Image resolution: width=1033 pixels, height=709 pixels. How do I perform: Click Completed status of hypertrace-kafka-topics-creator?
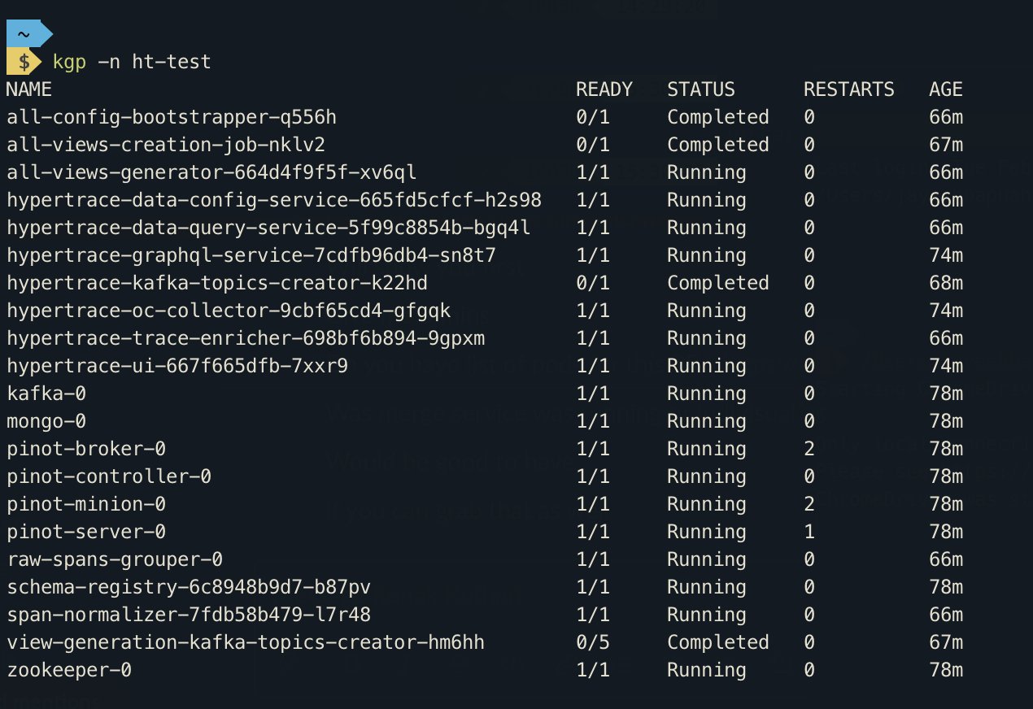(718, 283)
